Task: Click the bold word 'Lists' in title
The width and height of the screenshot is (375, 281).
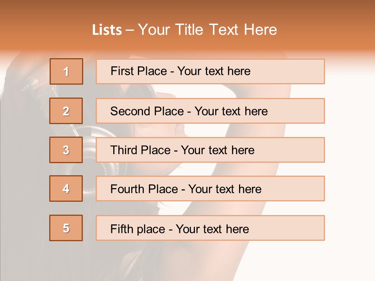Action: click(x=107, y=30)
